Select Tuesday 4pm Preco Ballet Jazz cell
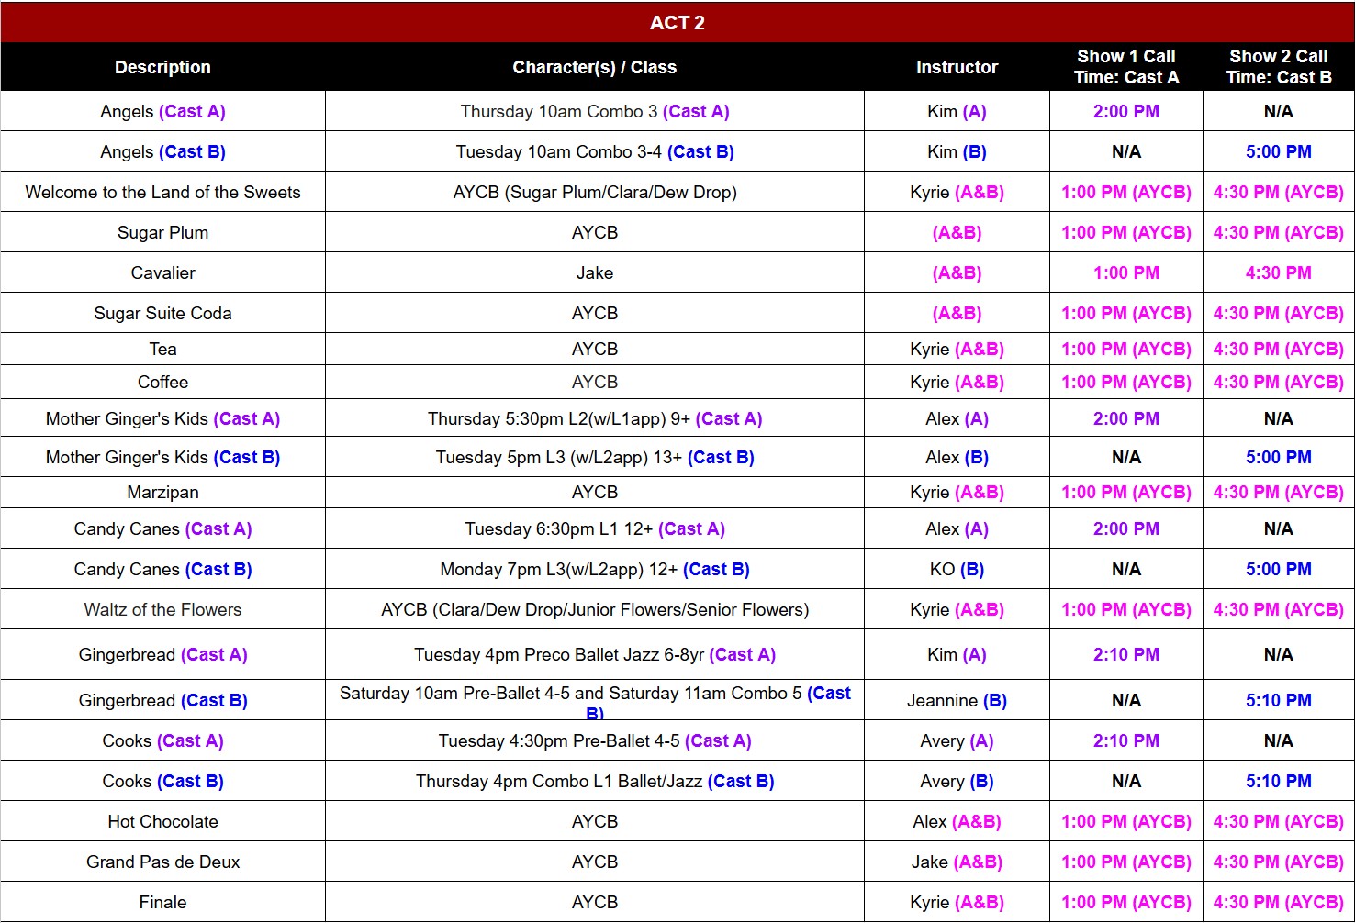Viewport: 1355px width, 923px height. [x=594, y=654]
